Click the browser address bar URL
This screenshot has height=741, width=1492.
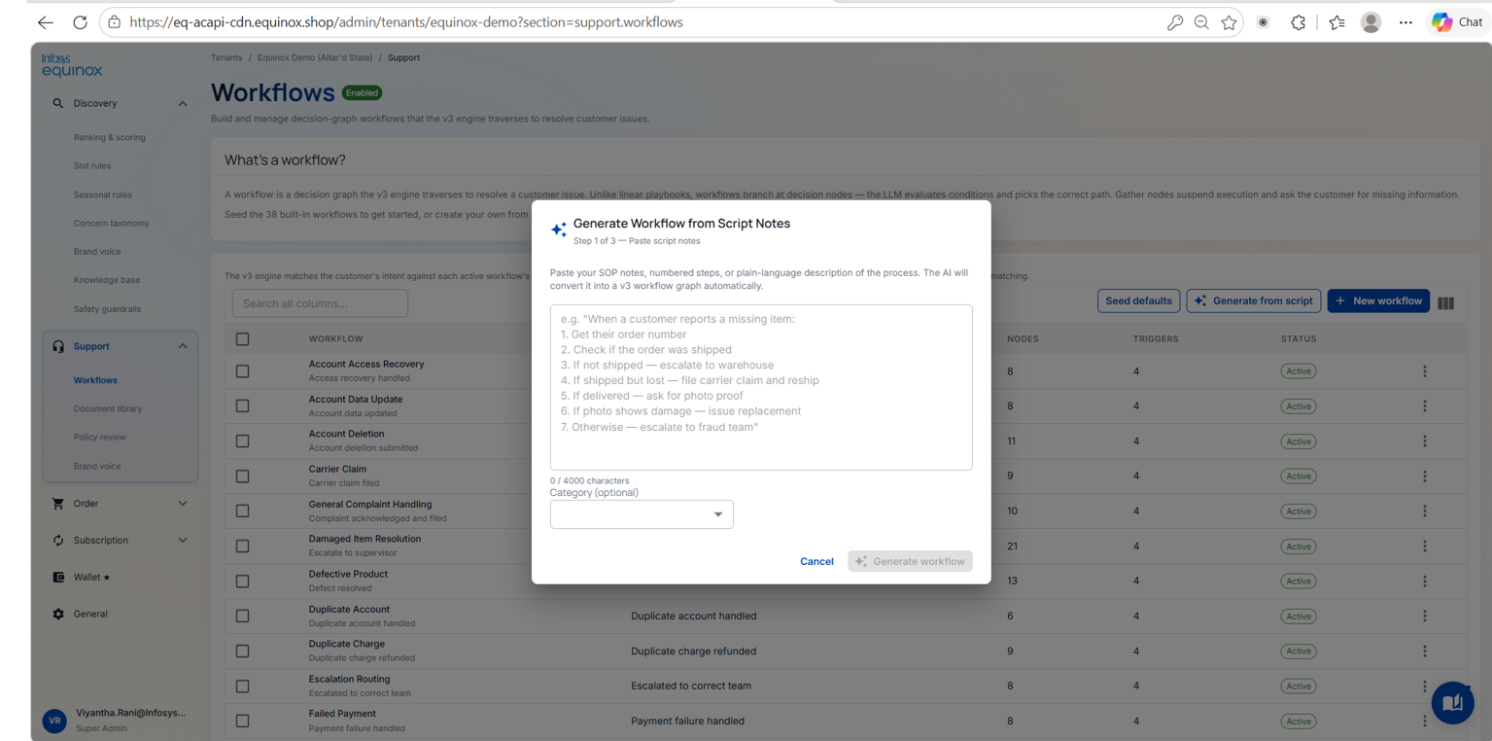[406, 22]
